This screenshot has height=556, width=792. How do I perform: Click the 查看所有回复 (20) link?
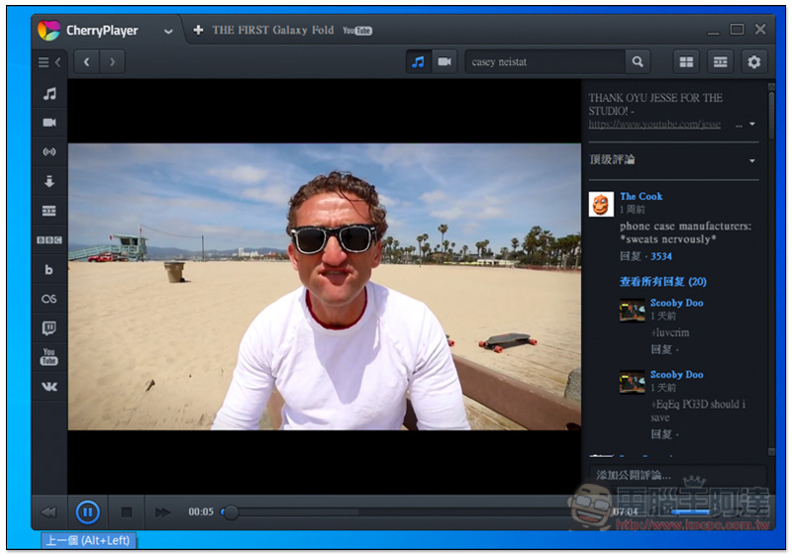(662, 282)
